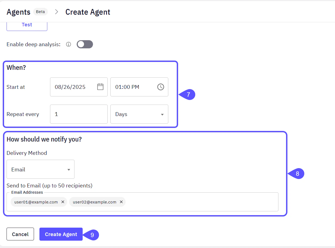The height and width of the screenshot is (248, 335).
Task: Cancel the agent creation
Action: point(20,234)
